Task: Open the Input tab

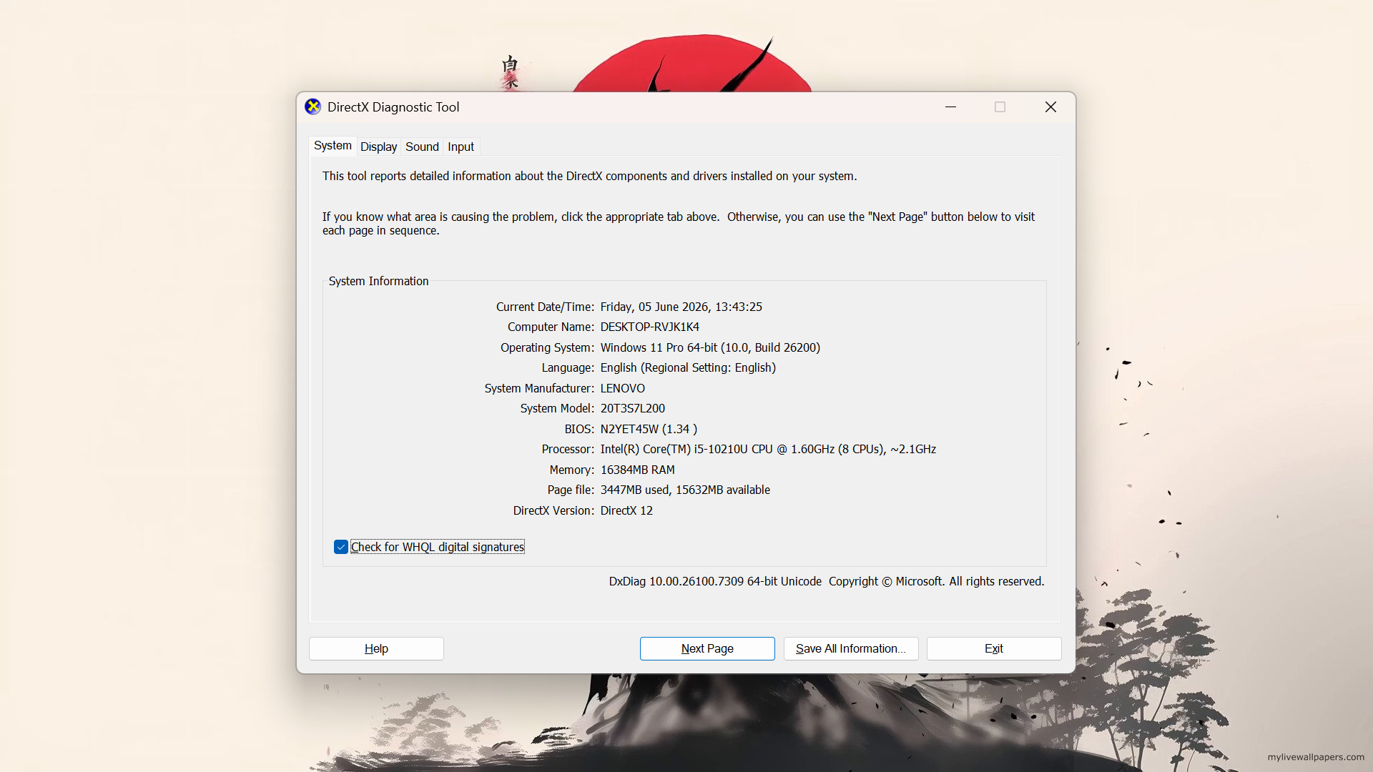Action: coord(461,147)
